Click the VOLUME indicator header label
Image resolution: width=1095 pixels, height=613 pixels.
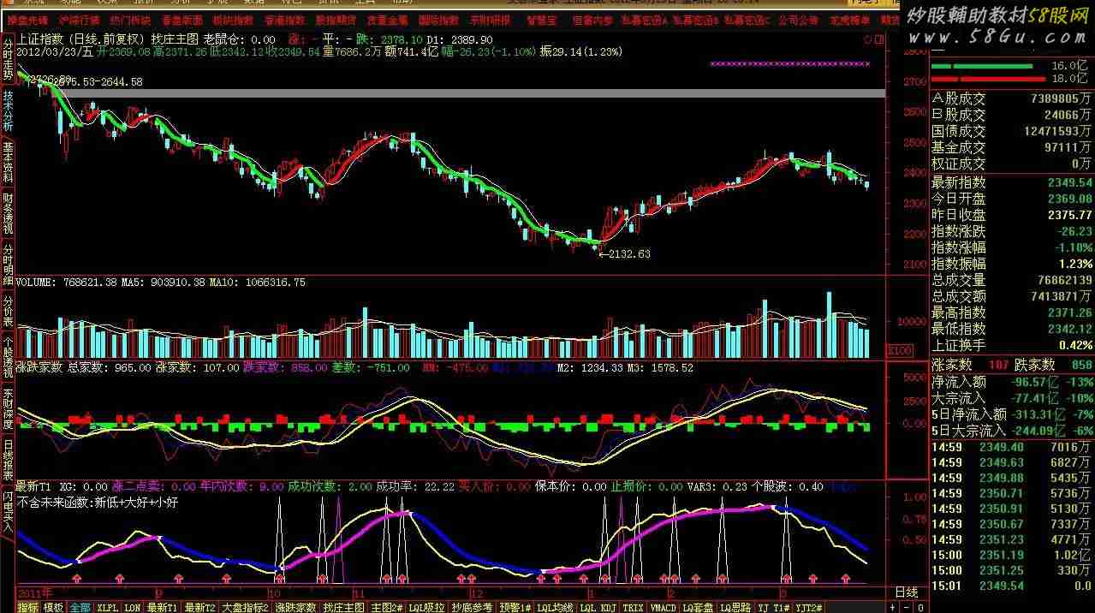tap(34, 283)
